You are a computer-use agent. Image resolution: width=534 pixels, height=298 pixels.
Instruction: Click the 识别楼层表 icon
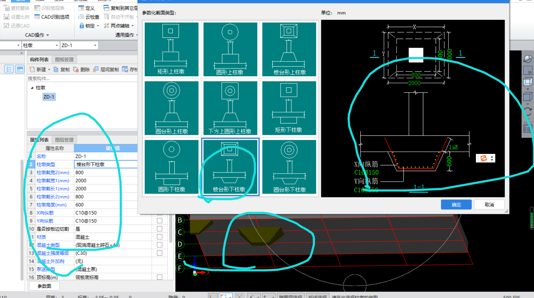37,8
